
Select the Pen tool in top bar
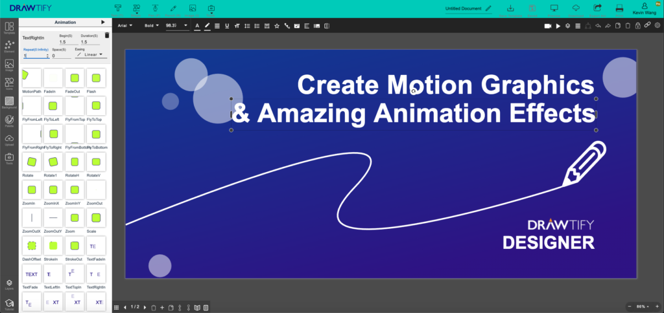click(x=154, y=9)
